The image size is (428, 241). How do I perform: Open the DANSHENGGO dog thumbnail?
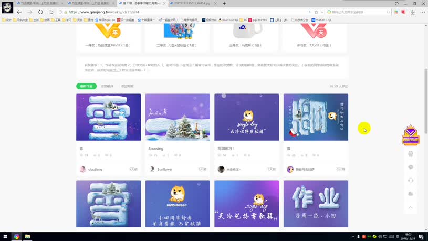(178, 204)
